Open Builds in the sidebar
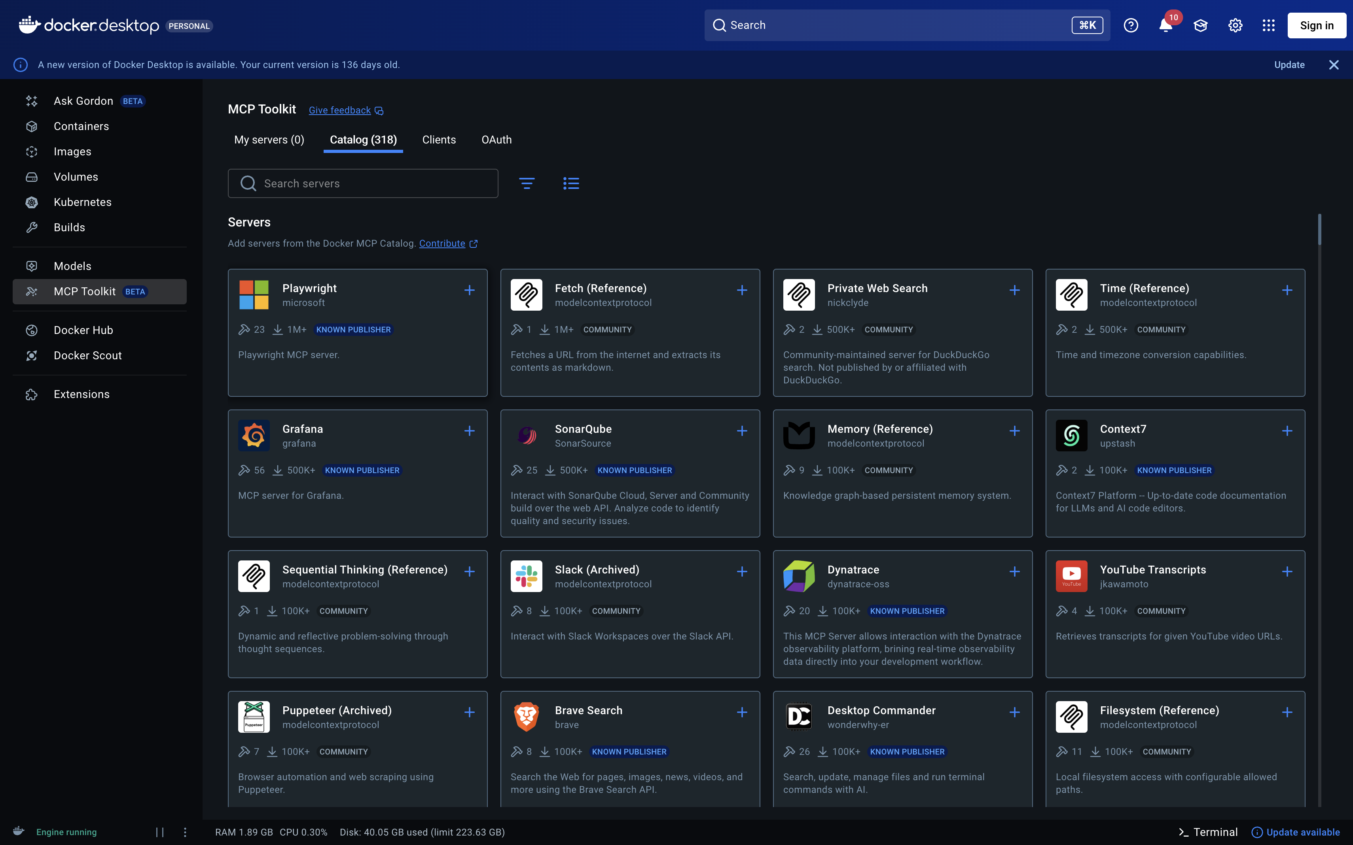The width and height of the screenshot is (1353, 845). (x=100, y=228)
